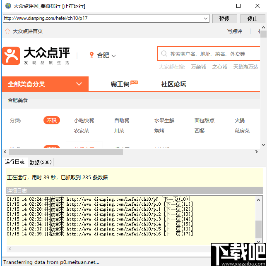Choose the 川菜 category
Image resolution: width=267 pixels, height=266 pixels.
(x=119, y=131)
